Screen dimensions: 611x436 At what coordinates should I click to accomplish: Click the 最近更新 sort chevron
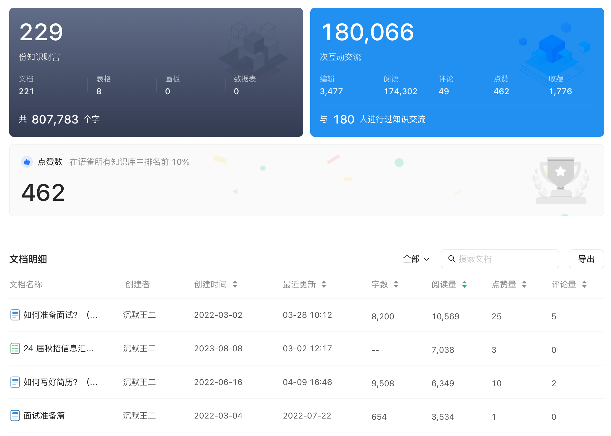(324, 284)
